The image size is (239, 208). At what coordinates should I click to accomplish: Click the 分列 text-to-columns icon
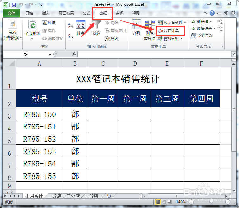136,24
